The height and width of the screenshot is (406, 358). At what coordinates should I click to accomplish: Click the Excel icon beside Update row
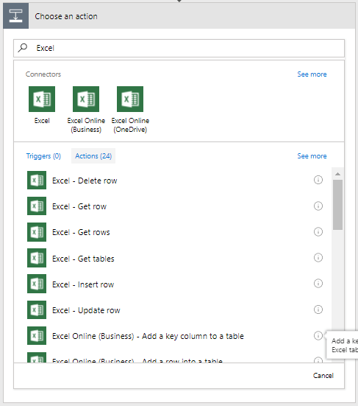37,309
